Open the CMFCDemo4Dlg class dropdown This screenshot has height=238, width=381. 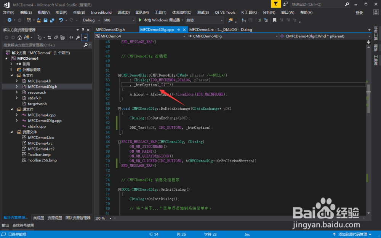(233, 36)
